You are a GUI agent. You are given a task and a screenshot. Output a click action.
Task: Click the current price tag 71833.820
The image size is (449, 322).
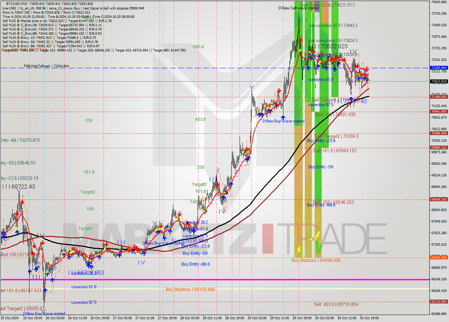click(x=438, y=81)
